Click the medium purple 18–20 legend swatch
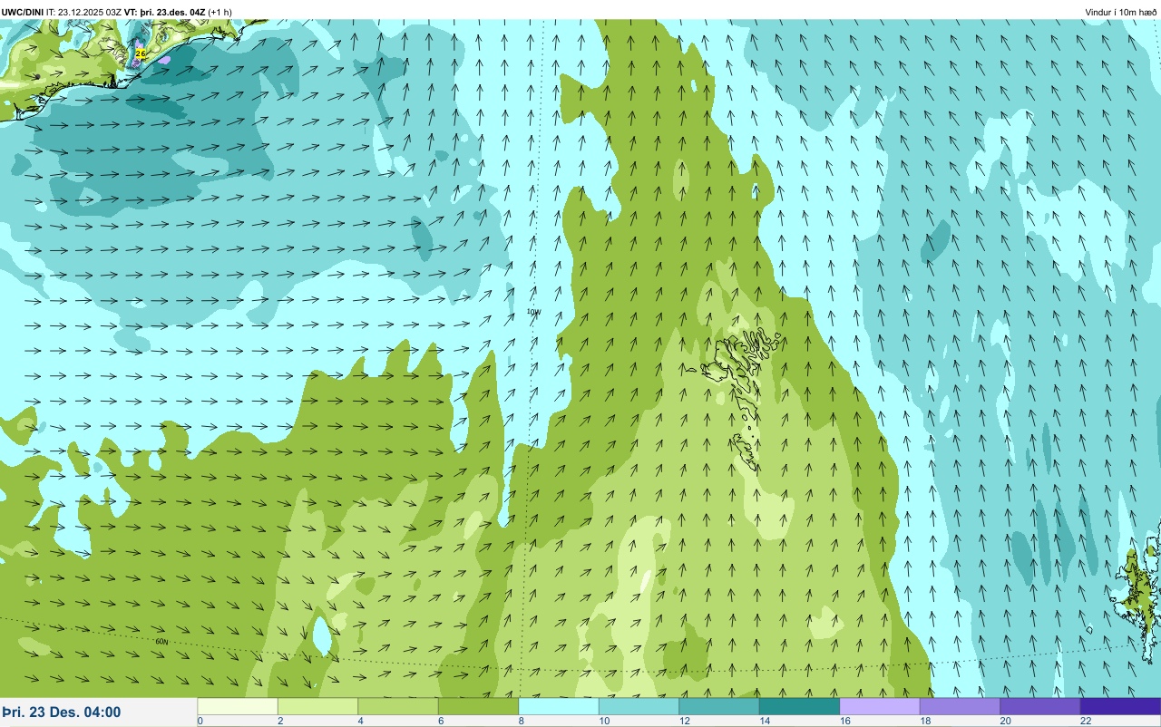1161x727 pixels. pyautogui.click(x=960, y=706)
